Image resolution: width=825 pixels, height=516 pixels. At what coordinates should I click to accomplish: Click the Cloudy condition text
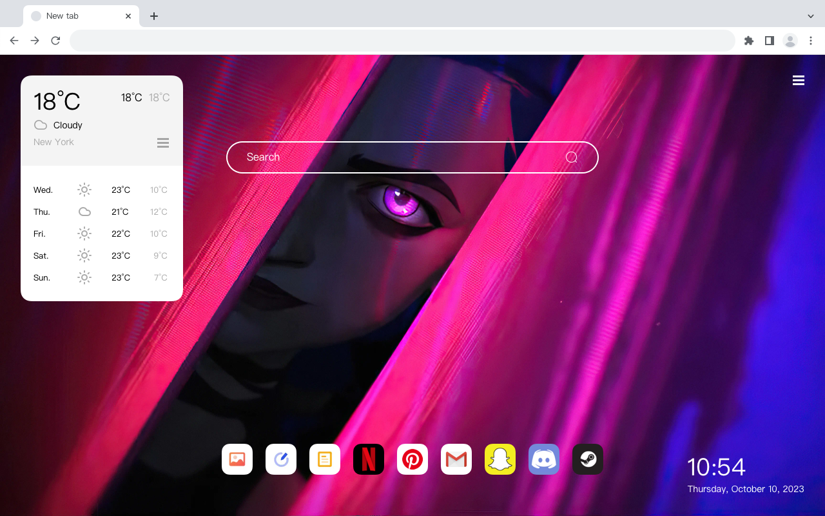point(68,125)
